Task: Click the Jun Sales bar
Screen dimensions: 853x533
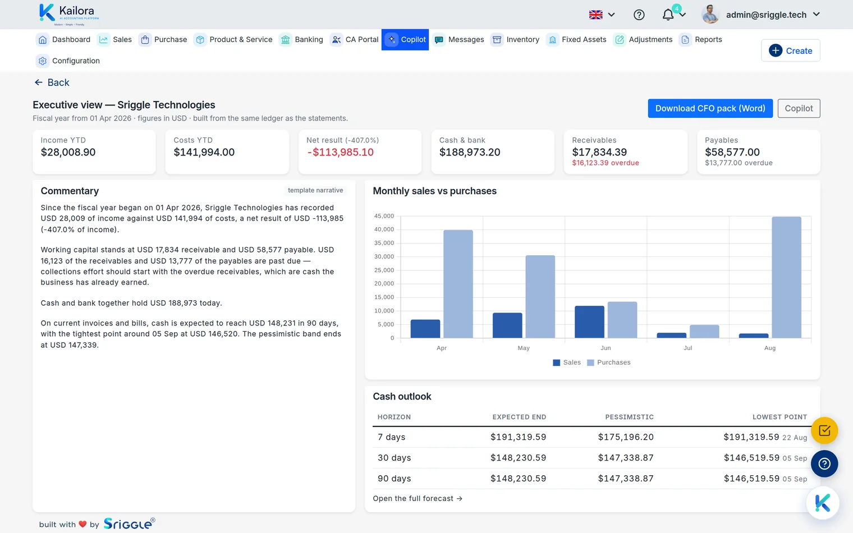Action: [x=589, y=322]
